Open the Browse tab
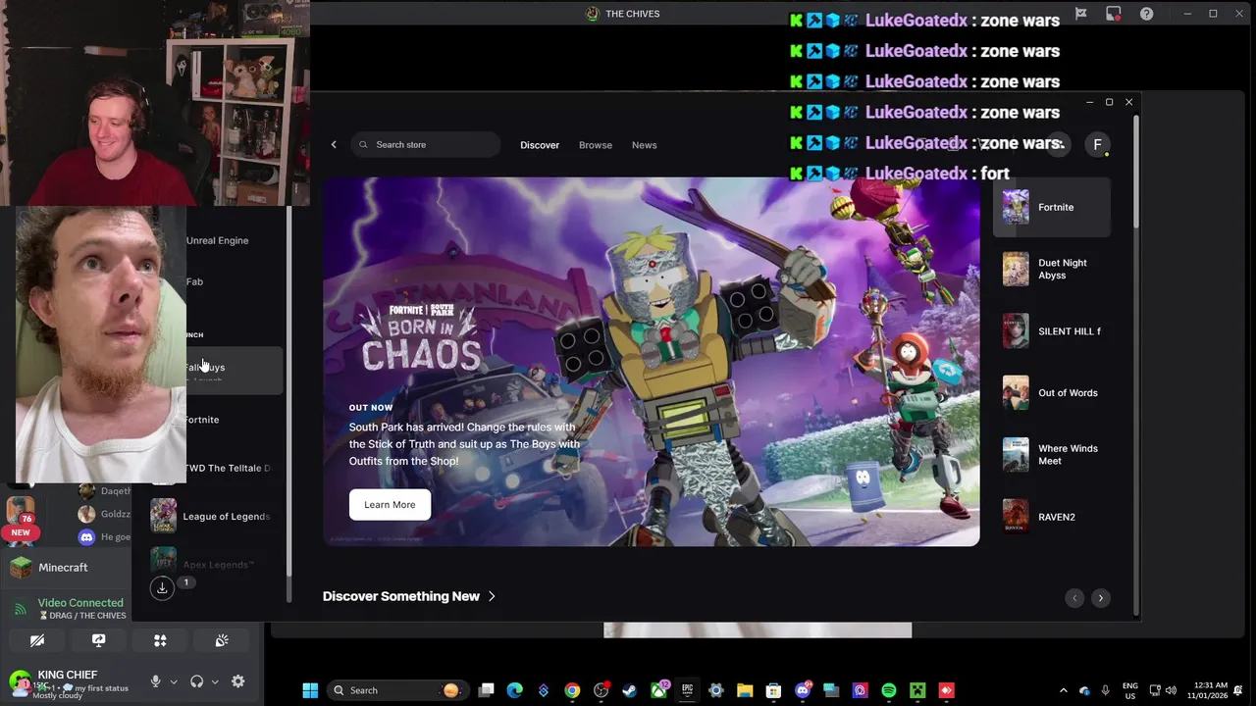Image resolution: width=1256 pixels, height=706 pixels. 596,145
